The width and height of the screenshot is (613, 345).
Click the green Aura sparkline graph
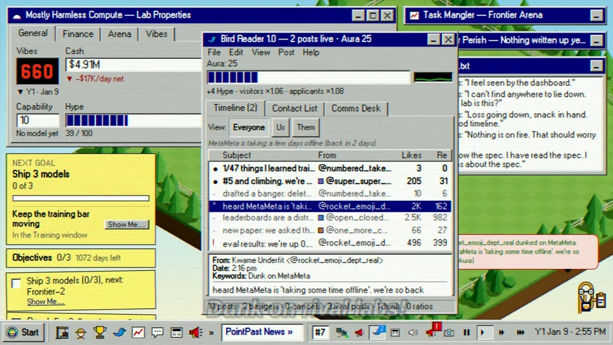pos(433,77)
